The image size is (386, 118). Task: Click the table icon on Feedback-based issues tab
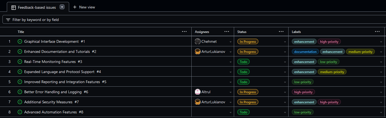click(x=14, y=7)
